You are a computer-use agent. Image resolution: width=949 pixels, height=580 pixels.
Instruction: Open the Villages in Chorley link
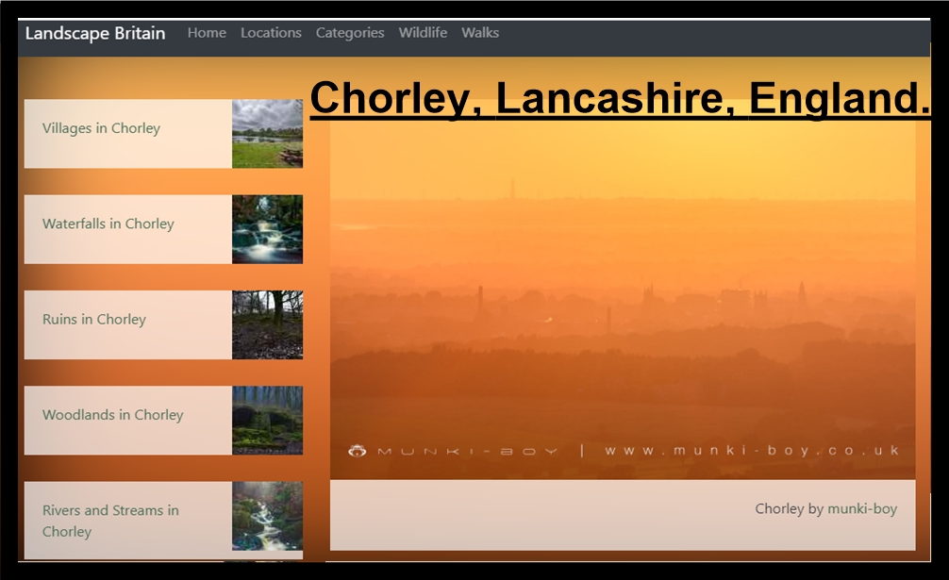[101, 128]
